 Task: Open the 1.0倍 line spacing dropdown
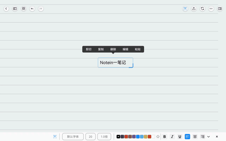pyautogui.click(x=104, y=136)
